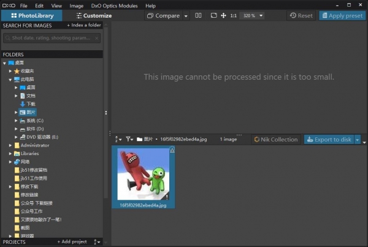
Task: Click the warning triangle icon on thumbnail
Action: 172,150
